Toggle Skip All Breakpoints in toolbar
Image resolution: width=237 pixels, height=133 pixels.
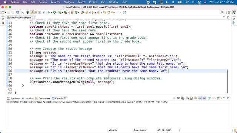(23, 13)
